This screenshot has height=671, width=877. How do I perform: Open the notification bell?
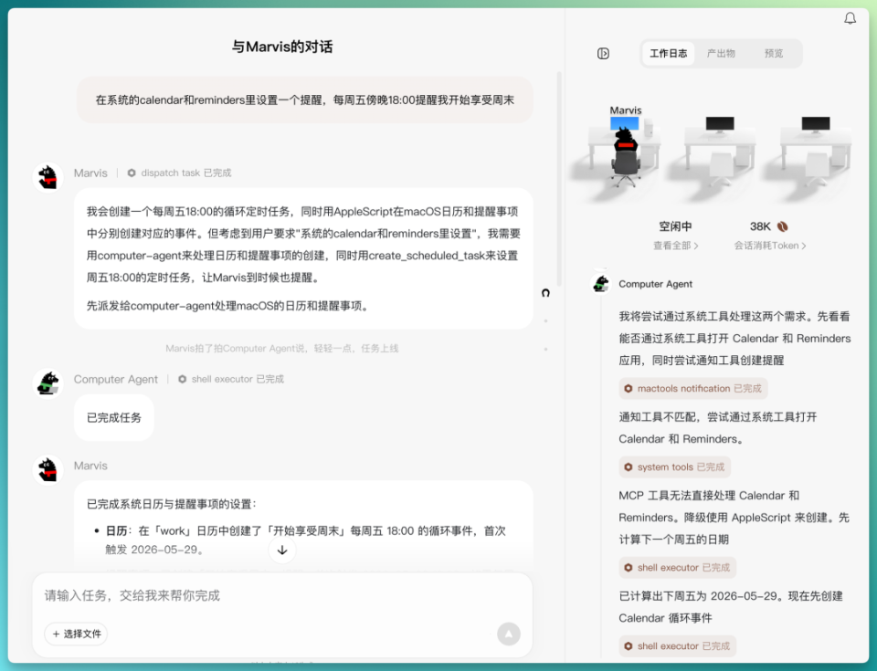click(850, 18)
